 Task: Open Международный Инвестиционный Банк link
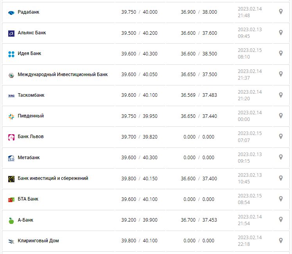pos(63,74)
